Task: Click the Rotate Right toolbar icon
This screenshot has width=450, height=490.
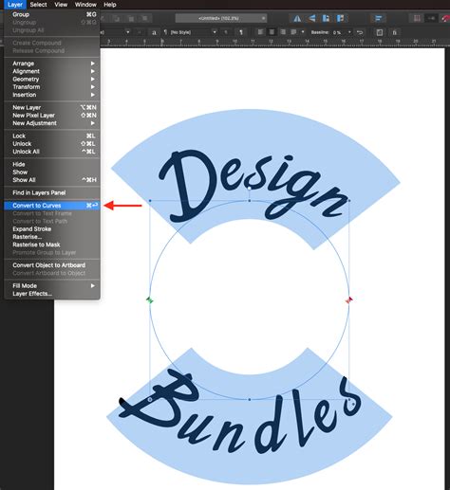Action: 341,18
